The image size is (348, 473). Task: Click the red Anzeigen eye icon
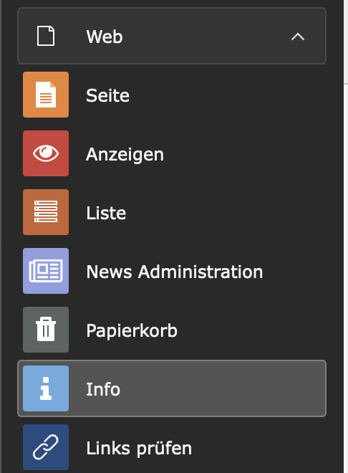(x=46, y=153)
